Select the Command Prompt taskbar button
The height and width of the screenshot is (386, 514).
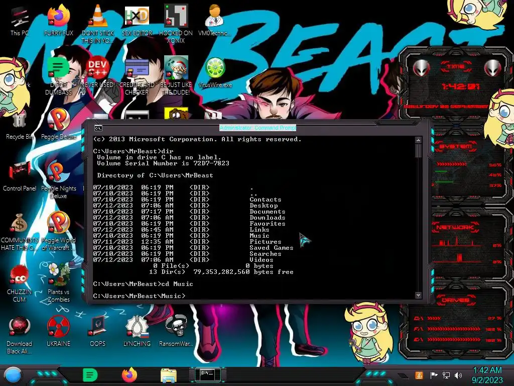coord(207,375)
